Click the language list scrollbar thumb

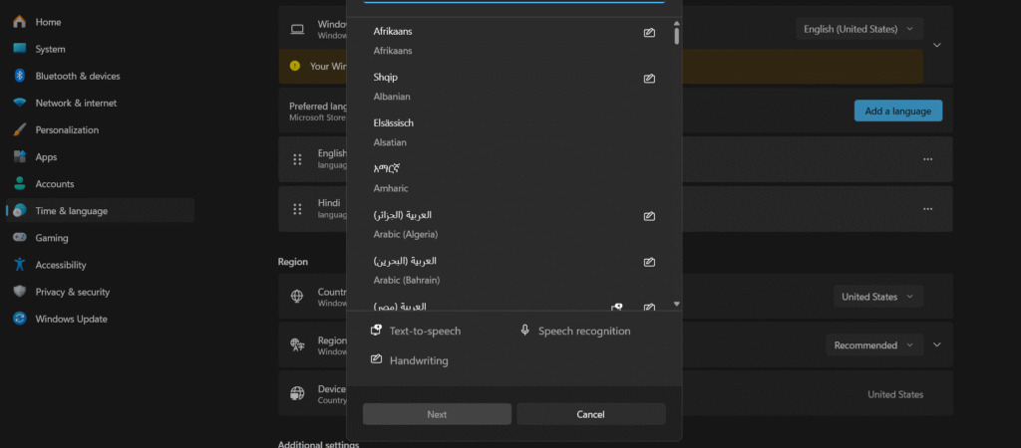coord(677,36)
